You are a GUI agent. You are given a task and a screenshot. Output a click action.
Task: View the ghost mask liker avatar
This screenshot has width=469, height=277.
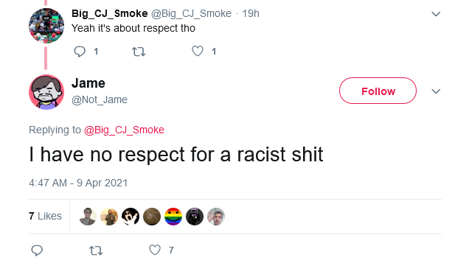[x=131, y=217]
